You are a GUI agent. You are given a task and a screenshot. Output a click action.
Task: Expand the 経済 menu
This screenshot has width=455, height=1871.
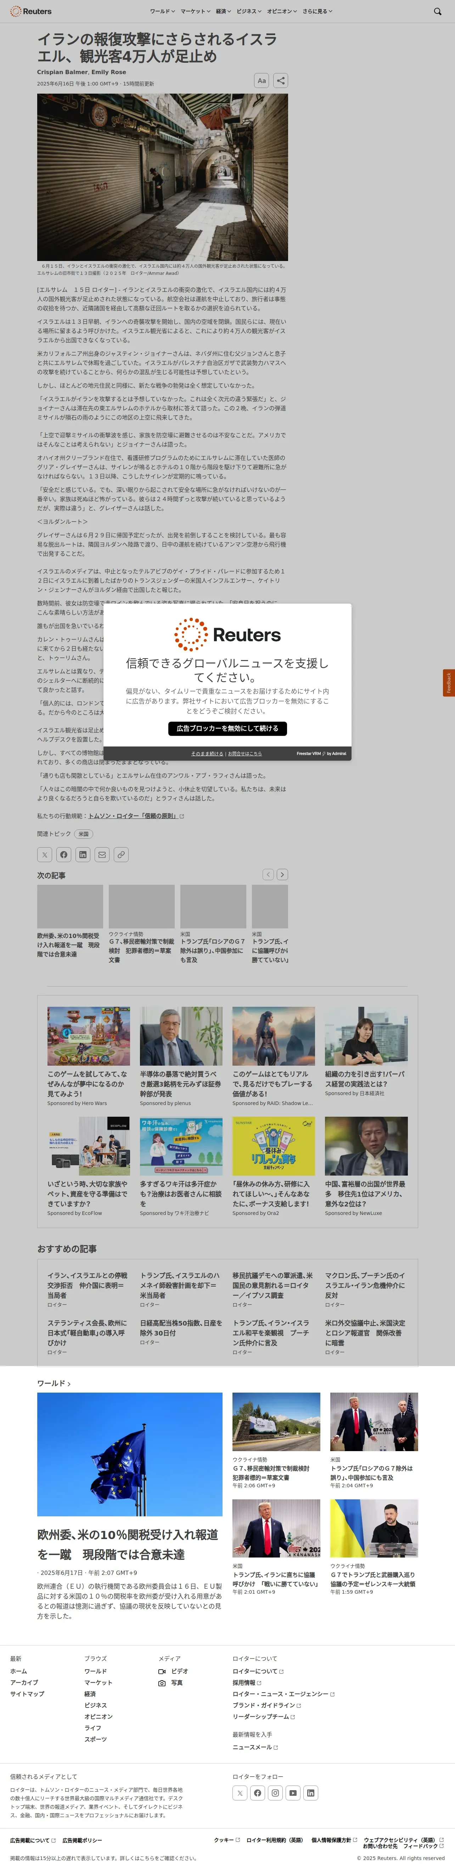[x=224, y=12]
